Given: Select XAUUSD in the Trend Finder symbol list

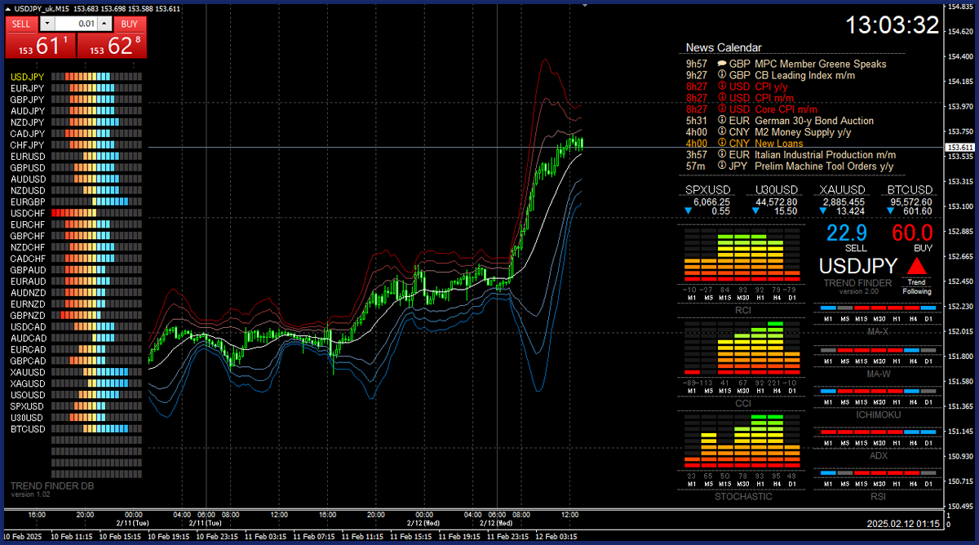Looking at the screenshot, I should [x=28, y=372].
